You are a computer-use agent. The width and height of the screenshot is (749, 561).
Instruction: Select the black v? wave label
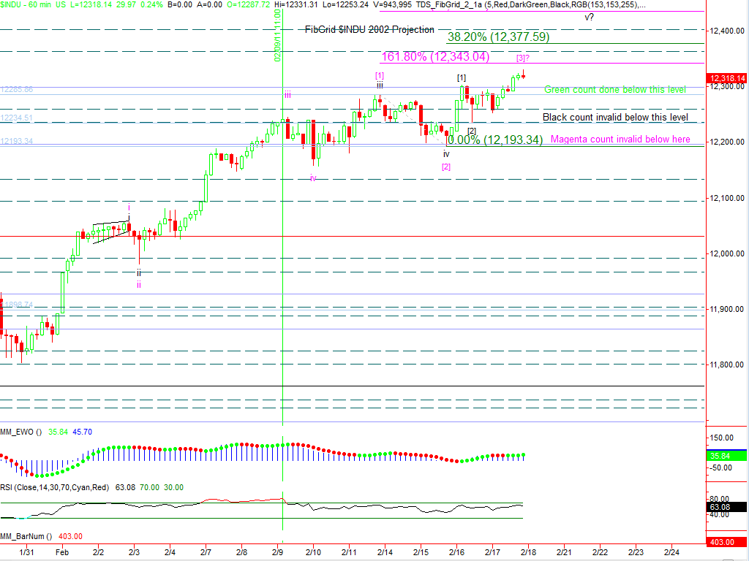[x=589, y=18]
